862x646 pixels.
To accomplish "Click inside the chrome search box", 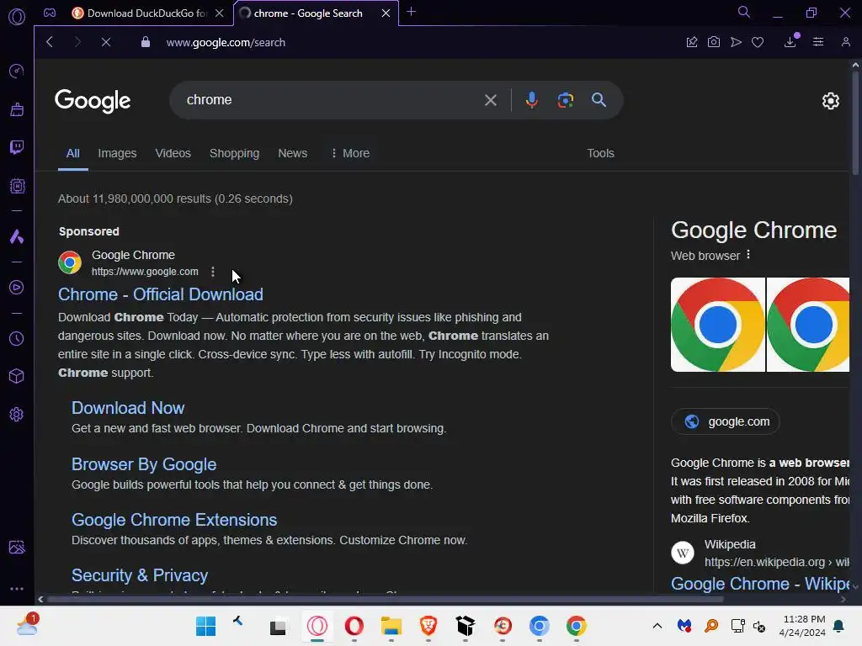I will click(330, 100).
